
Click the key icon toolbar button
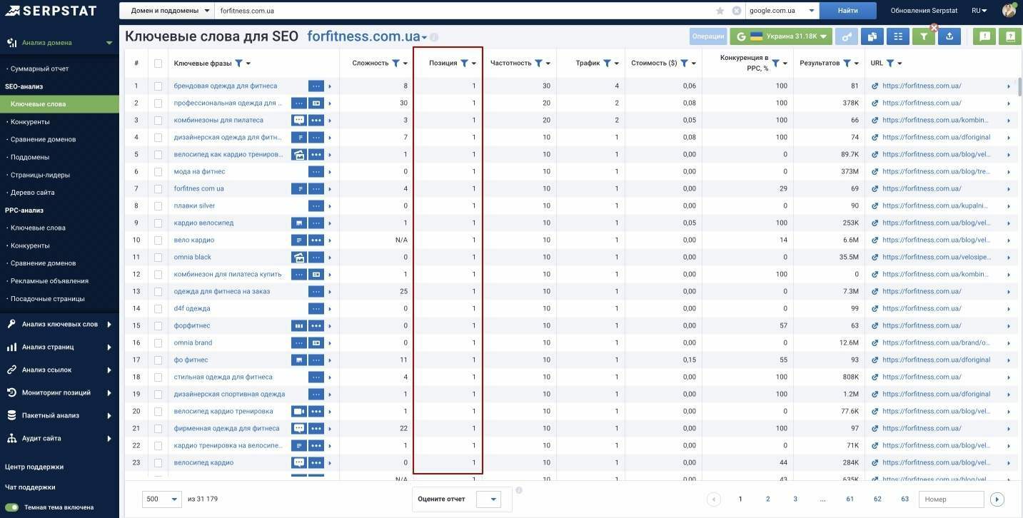coord(847,36)
